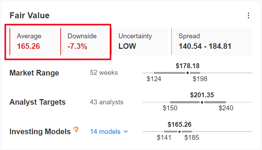This screenshot has height=150, width=262.
Task: Click the $178.18 market price value
Action: pos(188,66)
